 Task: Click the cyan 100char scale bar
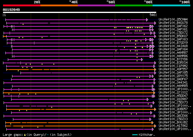pyautogui.click(x=135, y=135)
